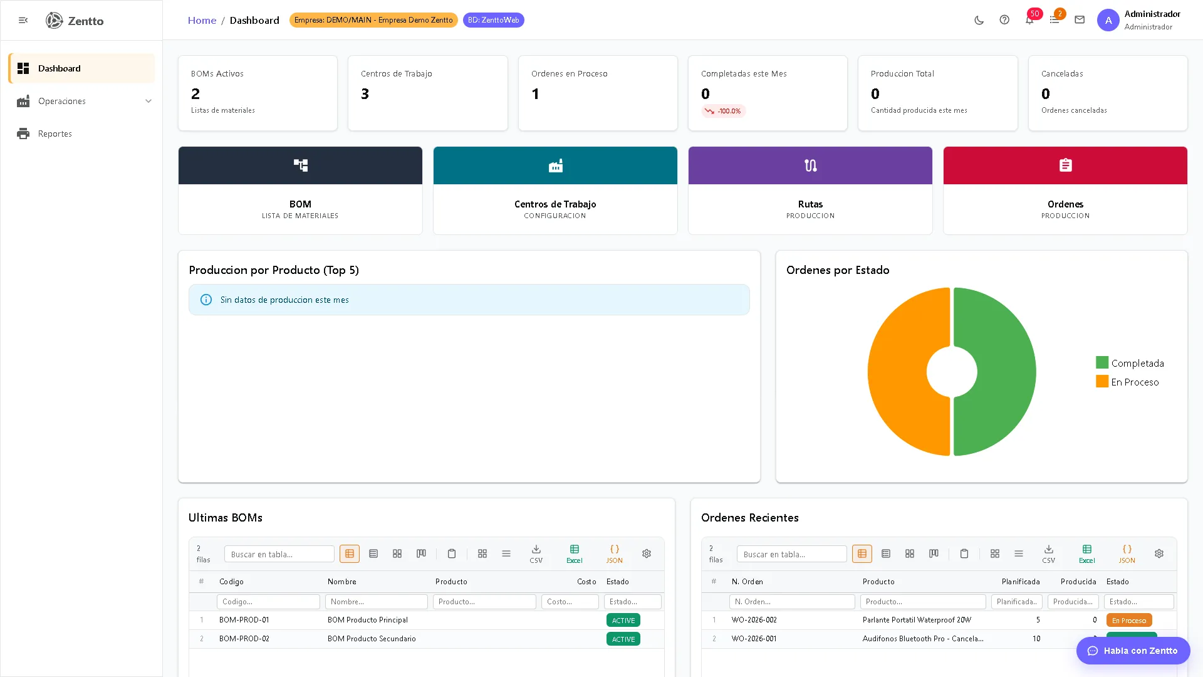Click row lines icon in Ultimas BOMs
This screenshot has height=677, width=1203.
[x=506, y=554]
